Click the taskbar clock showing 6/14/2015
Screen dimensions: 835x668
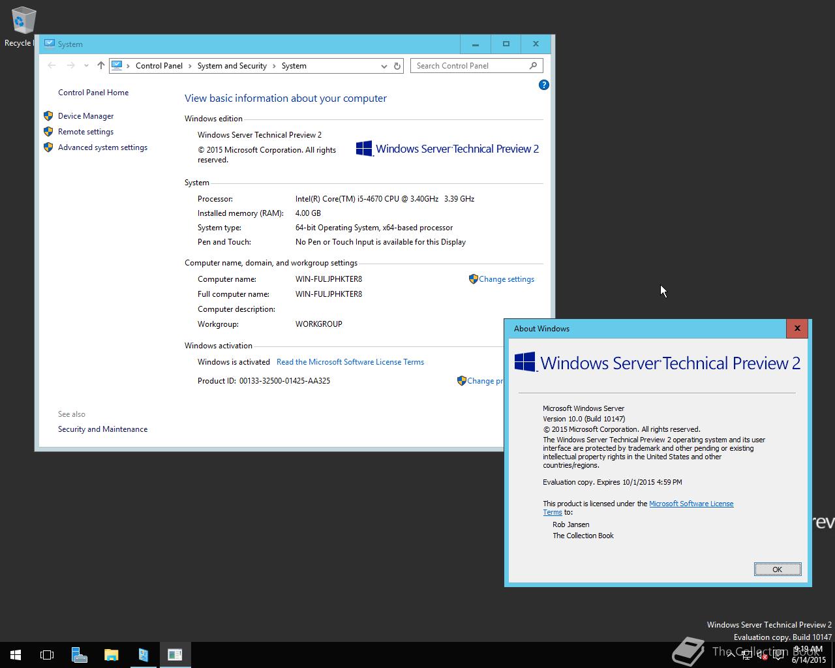(809, 655)
